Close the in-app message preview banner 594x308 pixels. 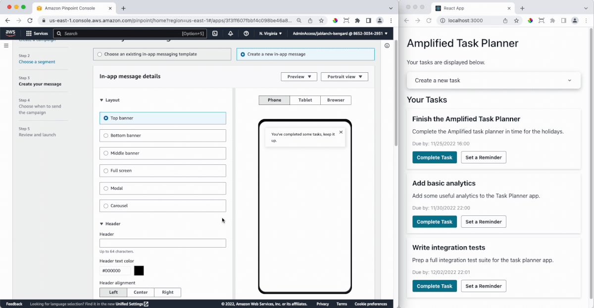tap(341, 132)
